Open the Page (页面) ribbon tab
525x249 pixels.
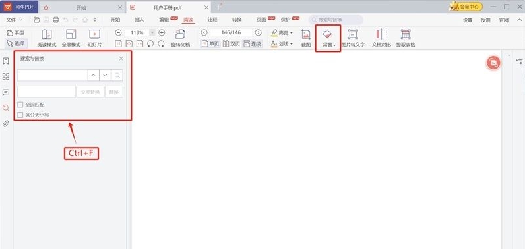tap(261, 20)
